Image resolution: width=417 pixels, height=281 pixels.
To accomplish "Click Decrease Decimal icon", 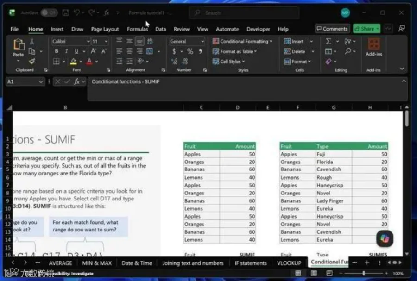I will tap(185, 62).
